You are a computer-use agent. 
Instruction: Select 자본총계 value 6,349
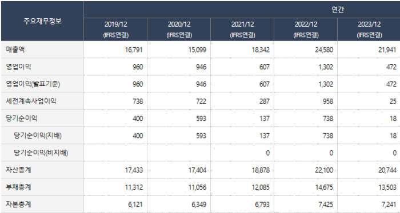tap(199, 204)
